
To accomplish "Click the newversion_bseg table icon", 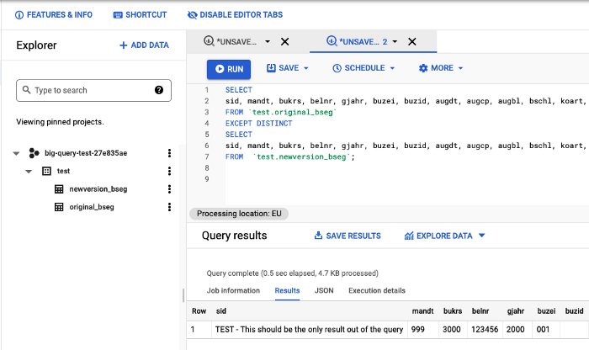I will (59, 189).
